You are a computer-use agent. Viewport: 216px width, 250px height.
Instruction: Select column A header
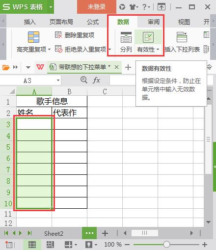tap(34, 91)
